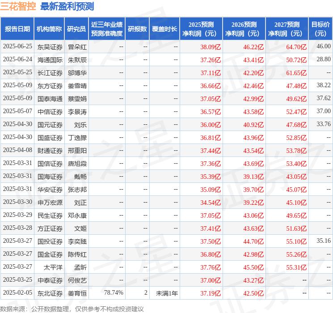Select the 目标价(元) column header
Image resolution: width=333 pixels, height=313 pixels.
pos(320,29)
